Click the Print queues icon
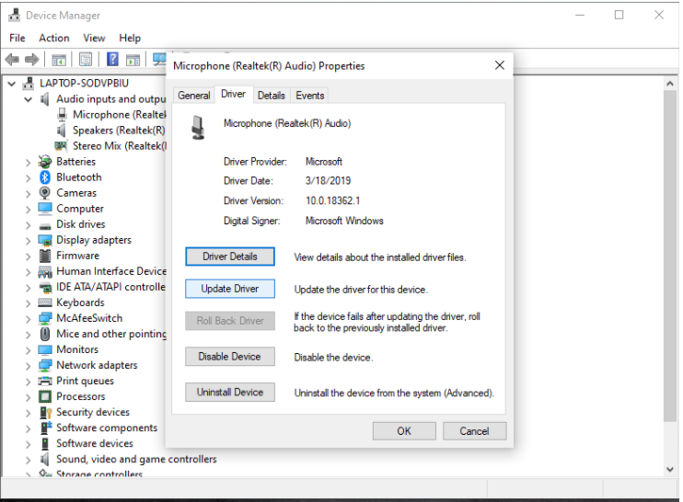Image resolution: width=683 pixels, height=502 pixels. point(45,381)
